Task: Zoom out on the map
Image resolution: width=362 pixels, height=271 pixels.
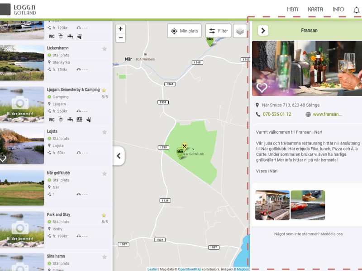Action: pos(120,38)
